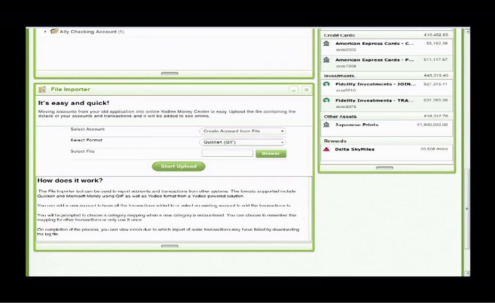Image resolution: width=495 pixels, height=303 pixels.
Task: Click the File Importer panel icon
Action: click(42, 89)
